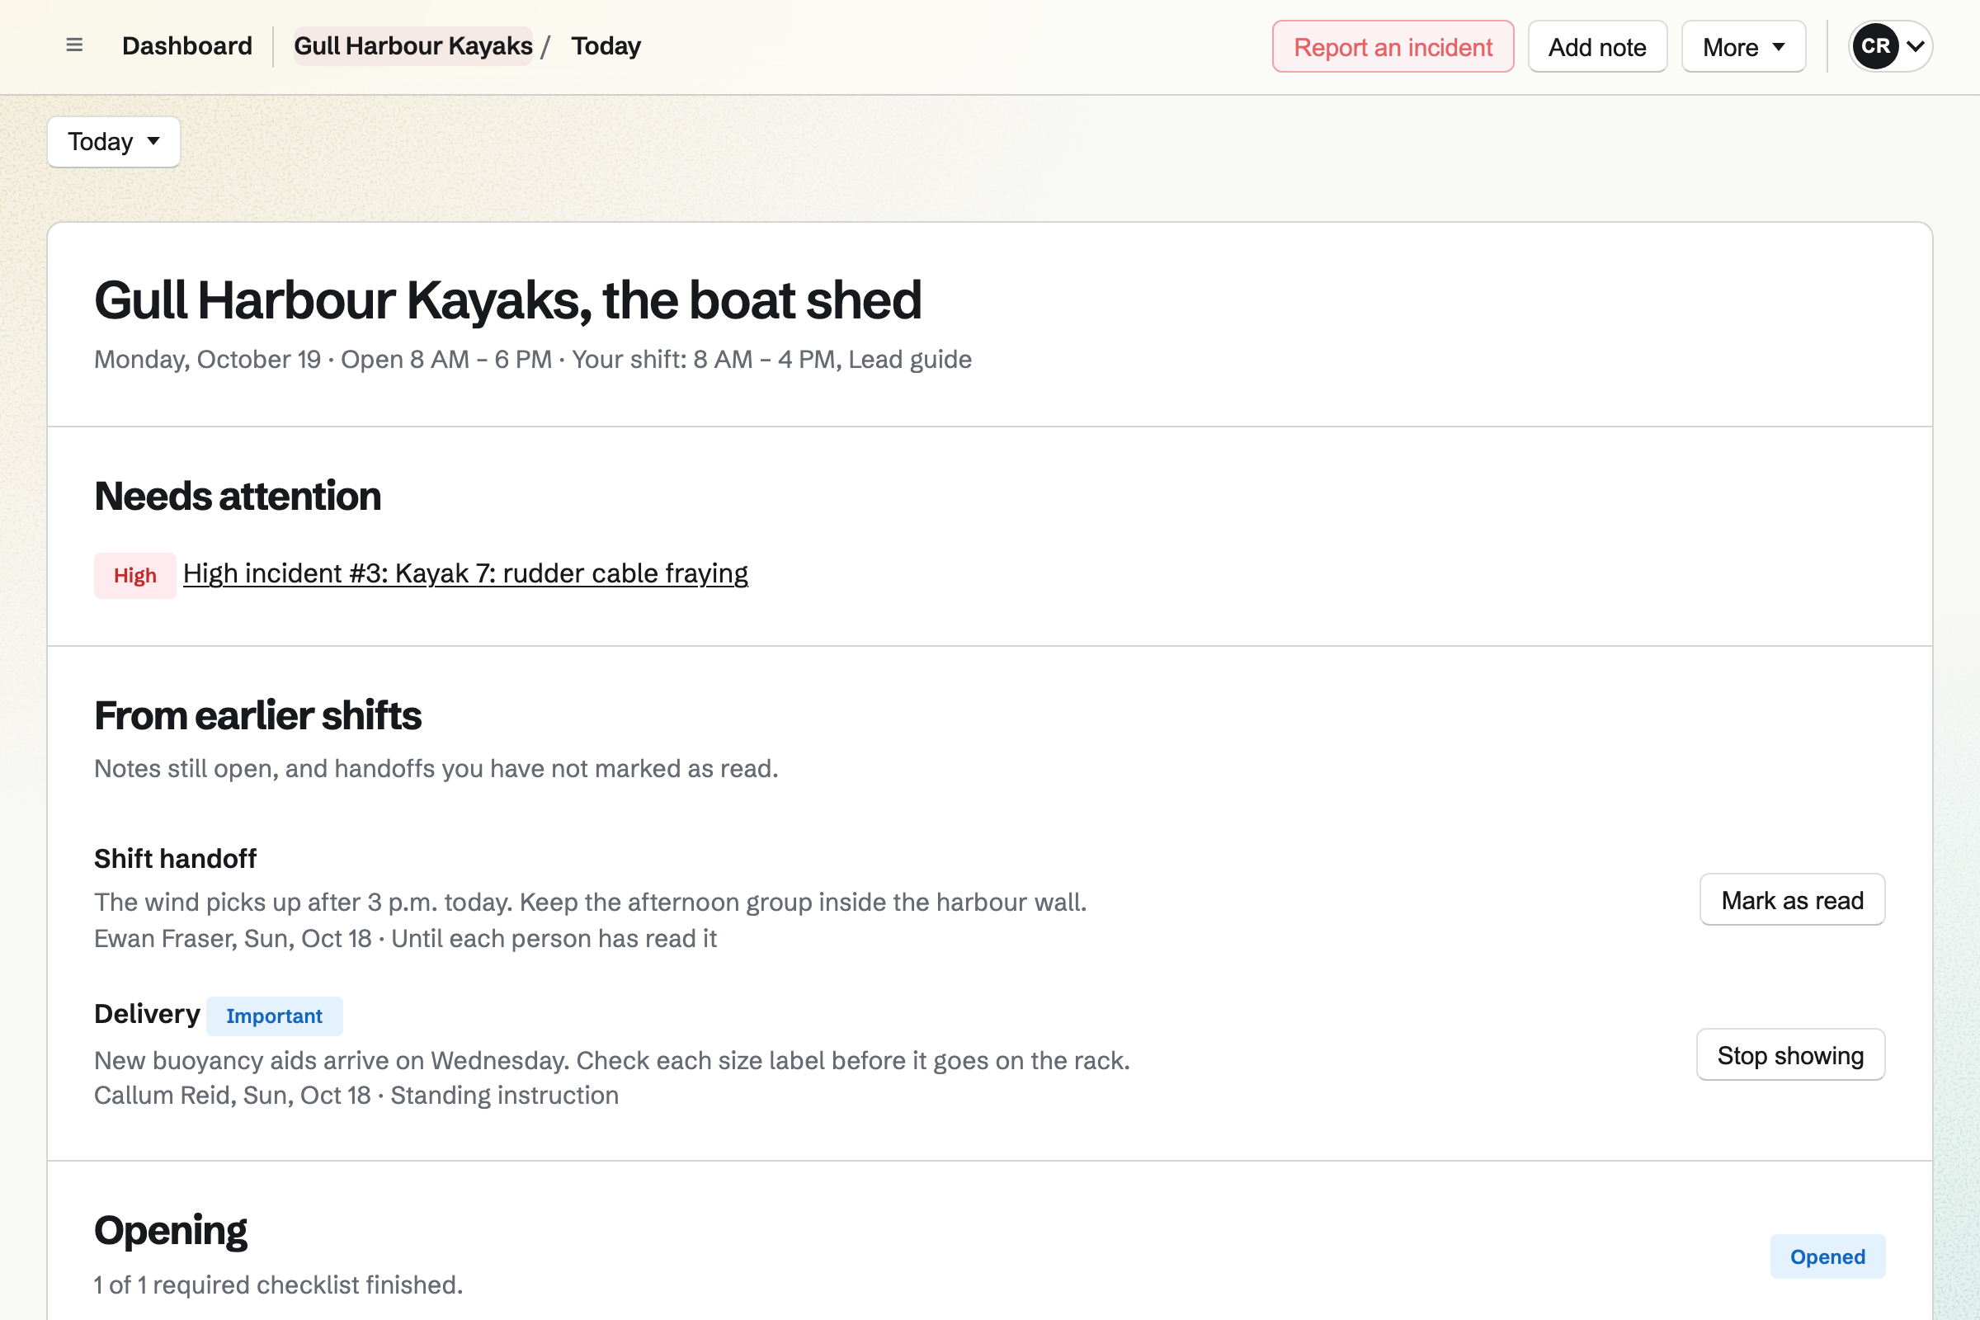Click 'Notes still open' description text
Screen dimensions: 1980x1320
[436, 769]
